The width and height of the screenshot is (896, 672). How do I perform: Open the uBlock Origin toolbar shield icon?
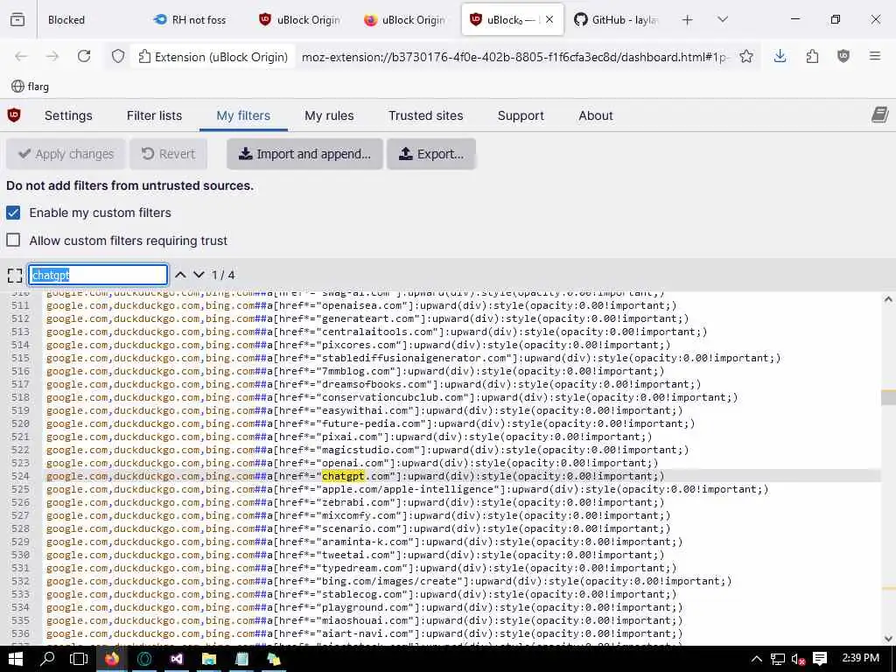843,56
